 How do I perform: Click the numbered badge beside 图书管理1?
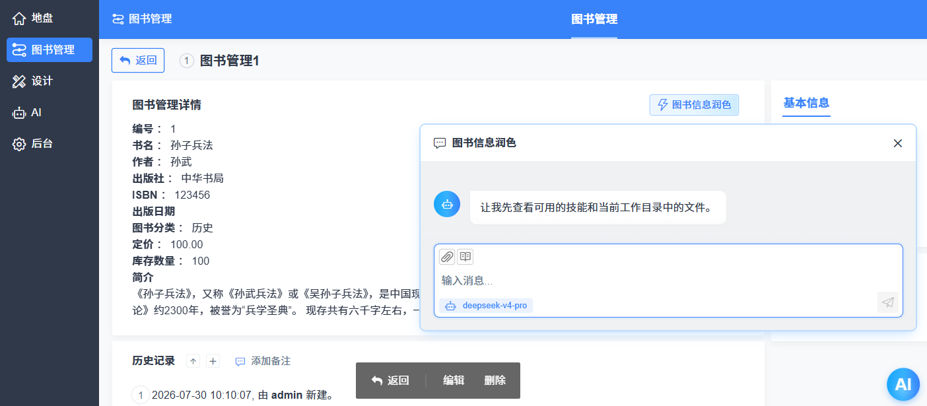pyautogui.click(x=187, y=61)
